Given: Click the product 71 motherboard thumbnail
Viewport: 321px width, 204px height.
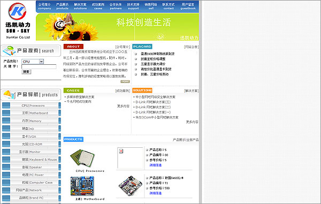Looking at the screenshot, I should click(x=130, y=185).
